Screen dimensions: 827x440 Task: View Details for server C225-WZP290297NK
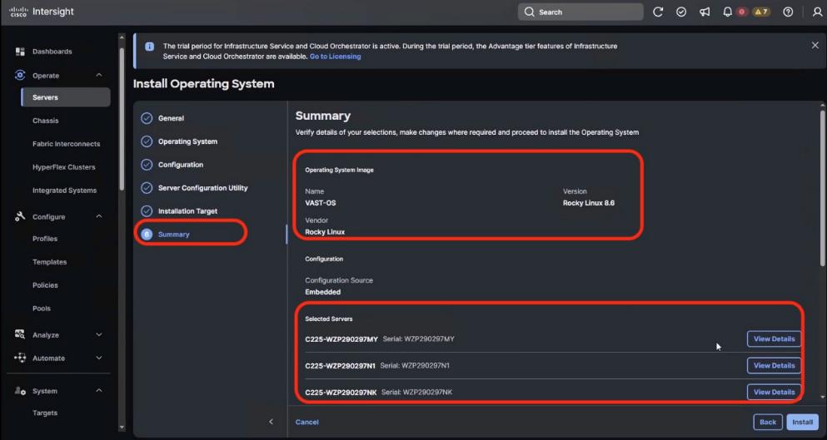coord(774,392)
